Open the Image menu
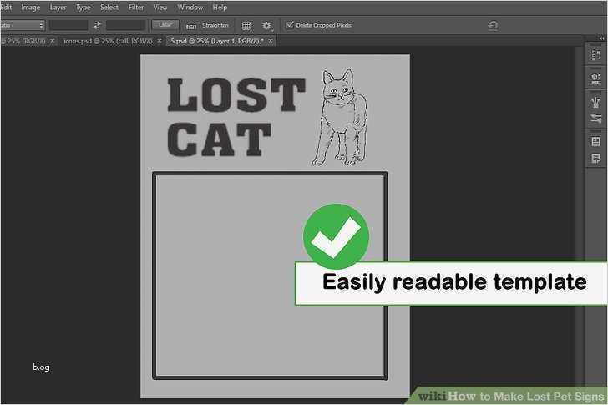The width and height of the screenshot is (608, 405). [30, 7]
